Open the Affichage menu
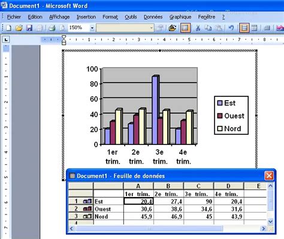284x239 pixels. point(59,17)
